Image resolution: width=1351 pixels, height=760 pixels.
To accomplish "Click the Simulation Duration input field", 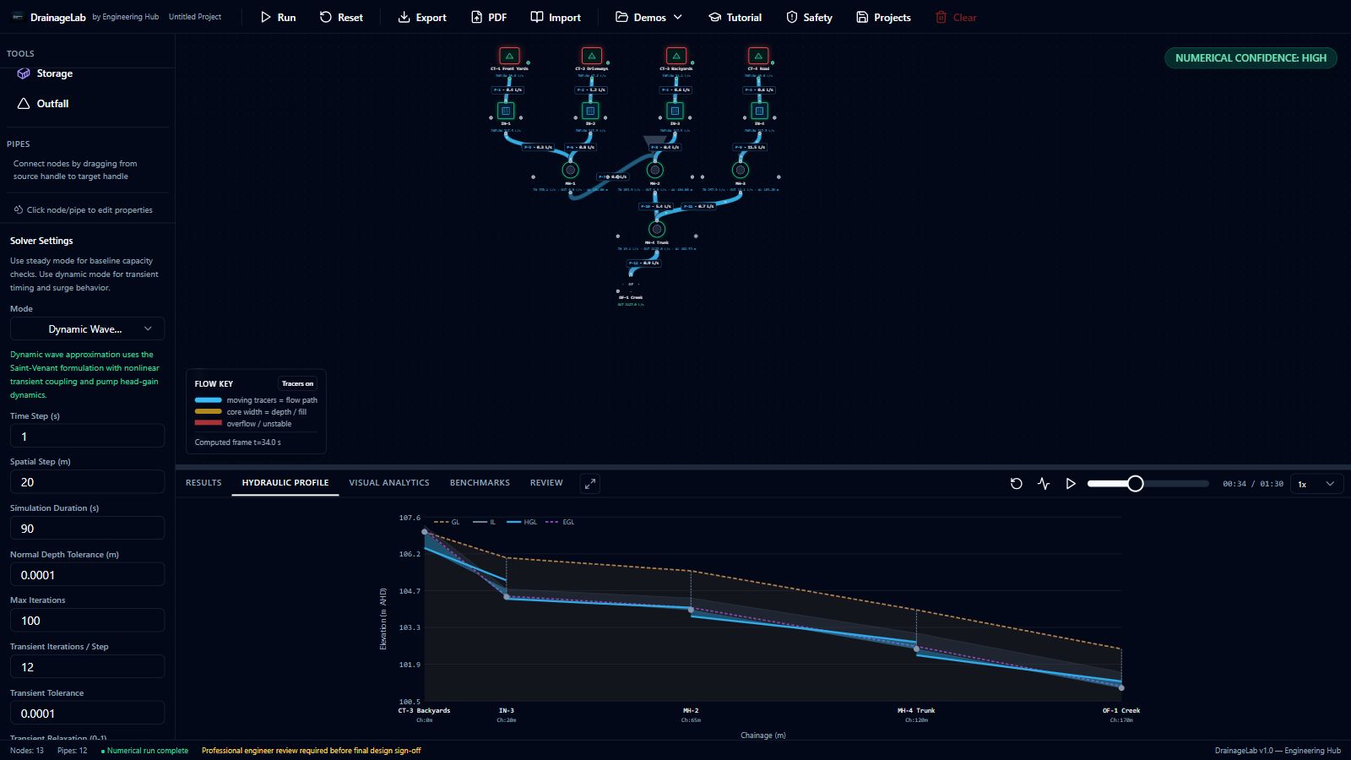I will [87, 528].
